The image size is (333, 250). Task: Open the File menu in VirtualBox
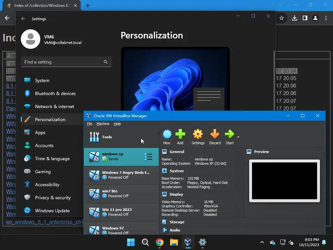tap(89, 124)
